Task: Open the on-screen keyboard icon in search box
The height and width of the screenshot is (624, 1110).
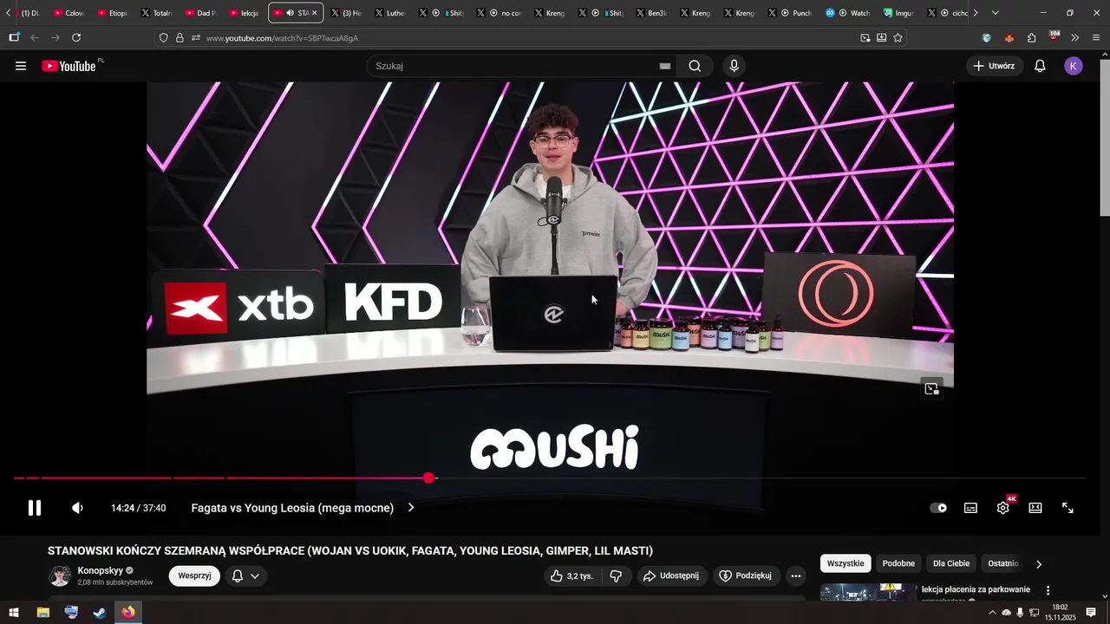Action: click(x=665, y=66)
